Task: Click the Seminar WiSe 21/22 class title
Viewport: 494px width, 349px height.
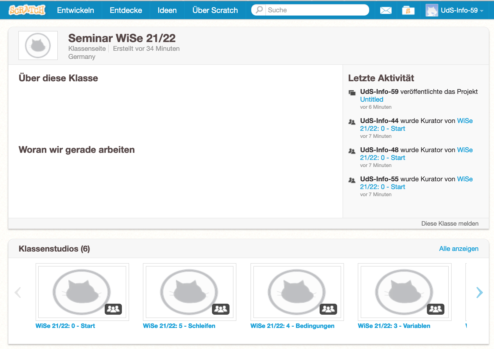Action: [122, 38]
